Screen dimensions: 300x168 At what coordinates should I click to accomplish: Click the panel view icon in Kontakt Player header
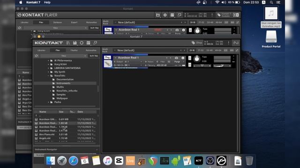coord(236,15)
